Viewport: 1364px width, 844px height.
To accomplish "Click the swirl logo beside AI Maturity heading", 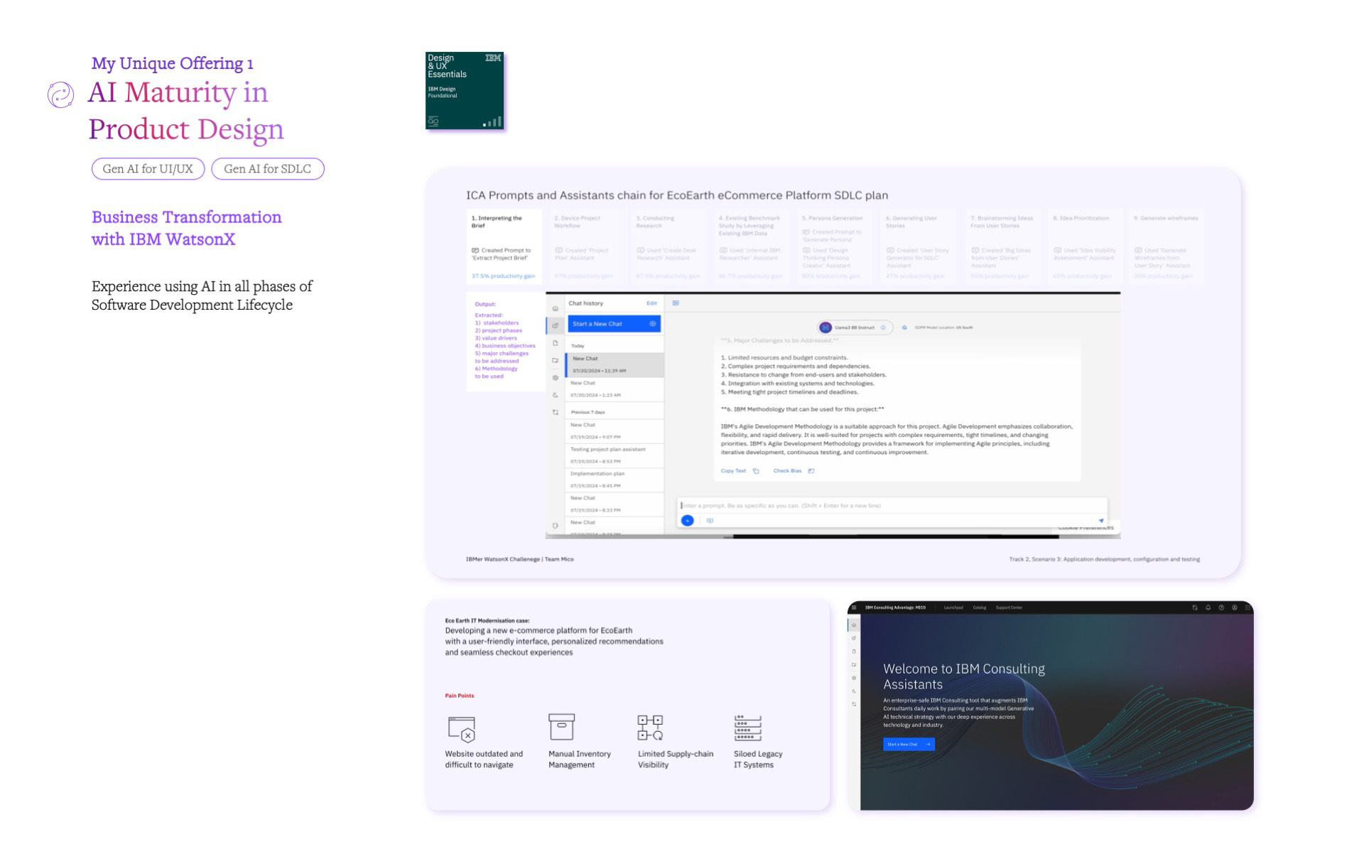I will pyautogui.click(x=60, y=94).
